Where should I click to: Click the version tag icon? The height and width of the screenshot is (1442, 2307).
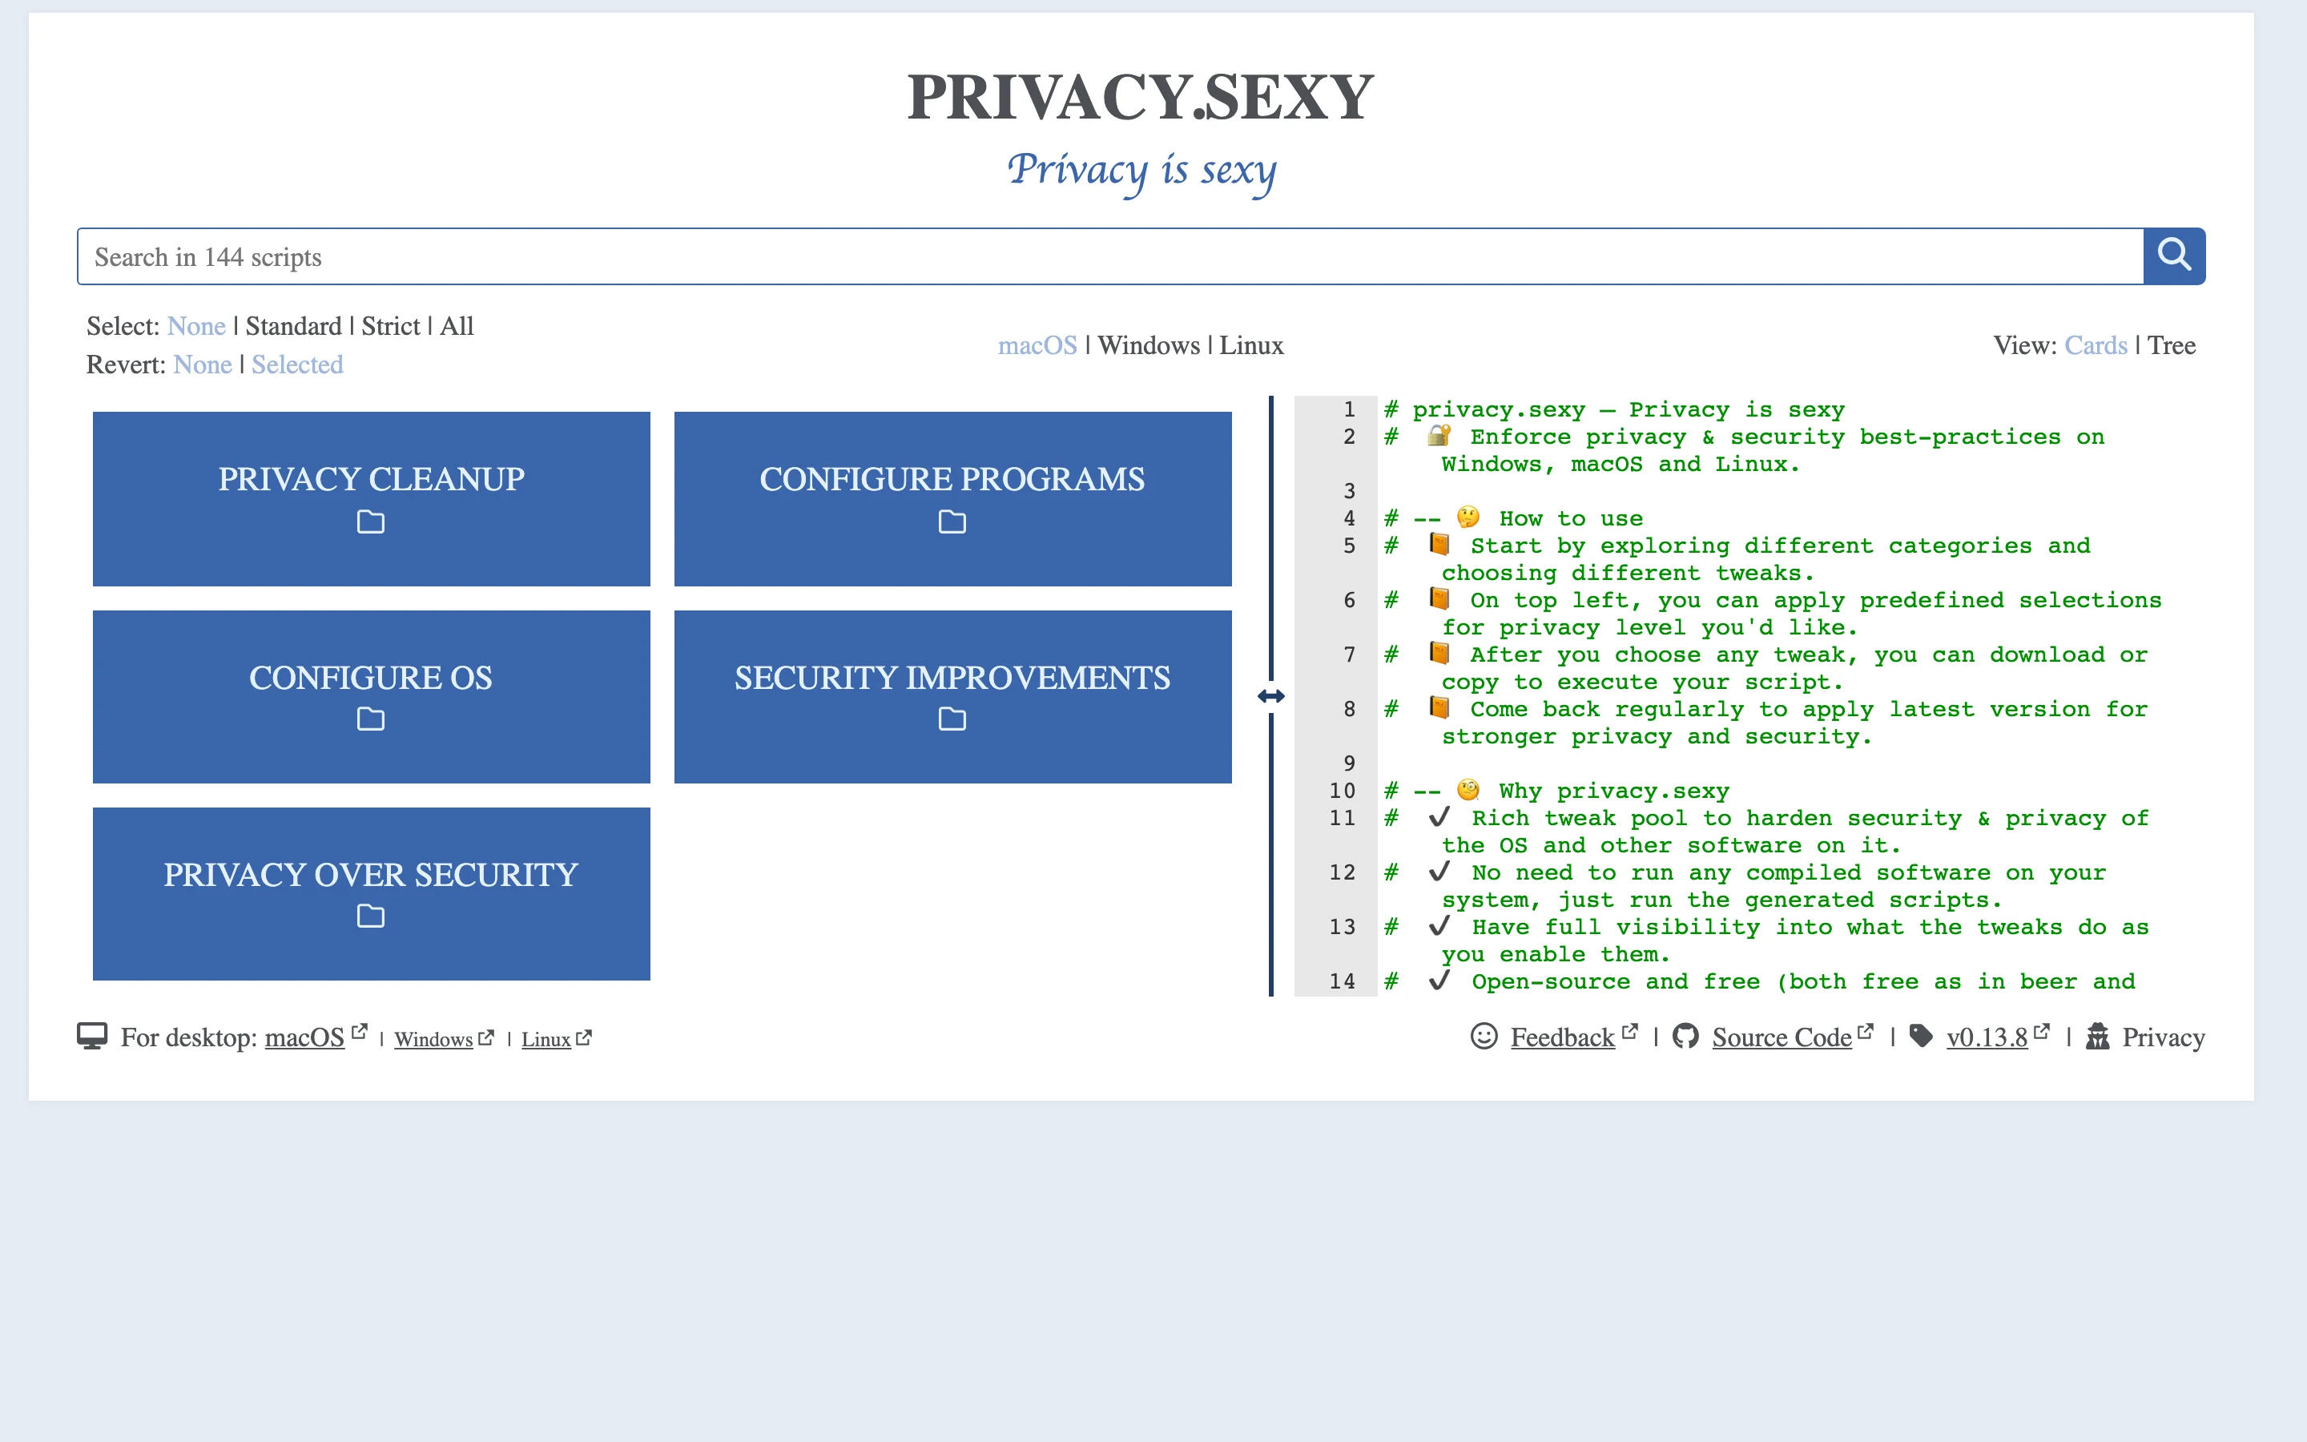[x=1921, y=1036]
